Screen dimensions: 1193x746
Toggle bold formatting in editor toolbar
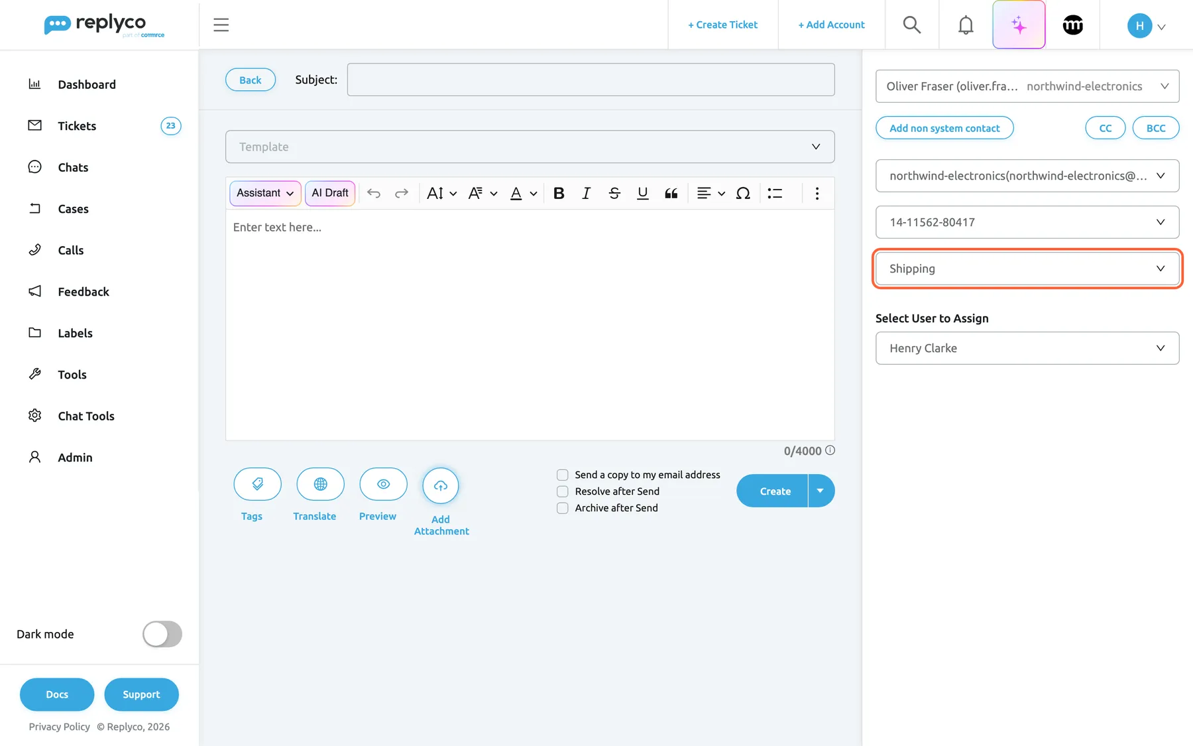point(559,193)
